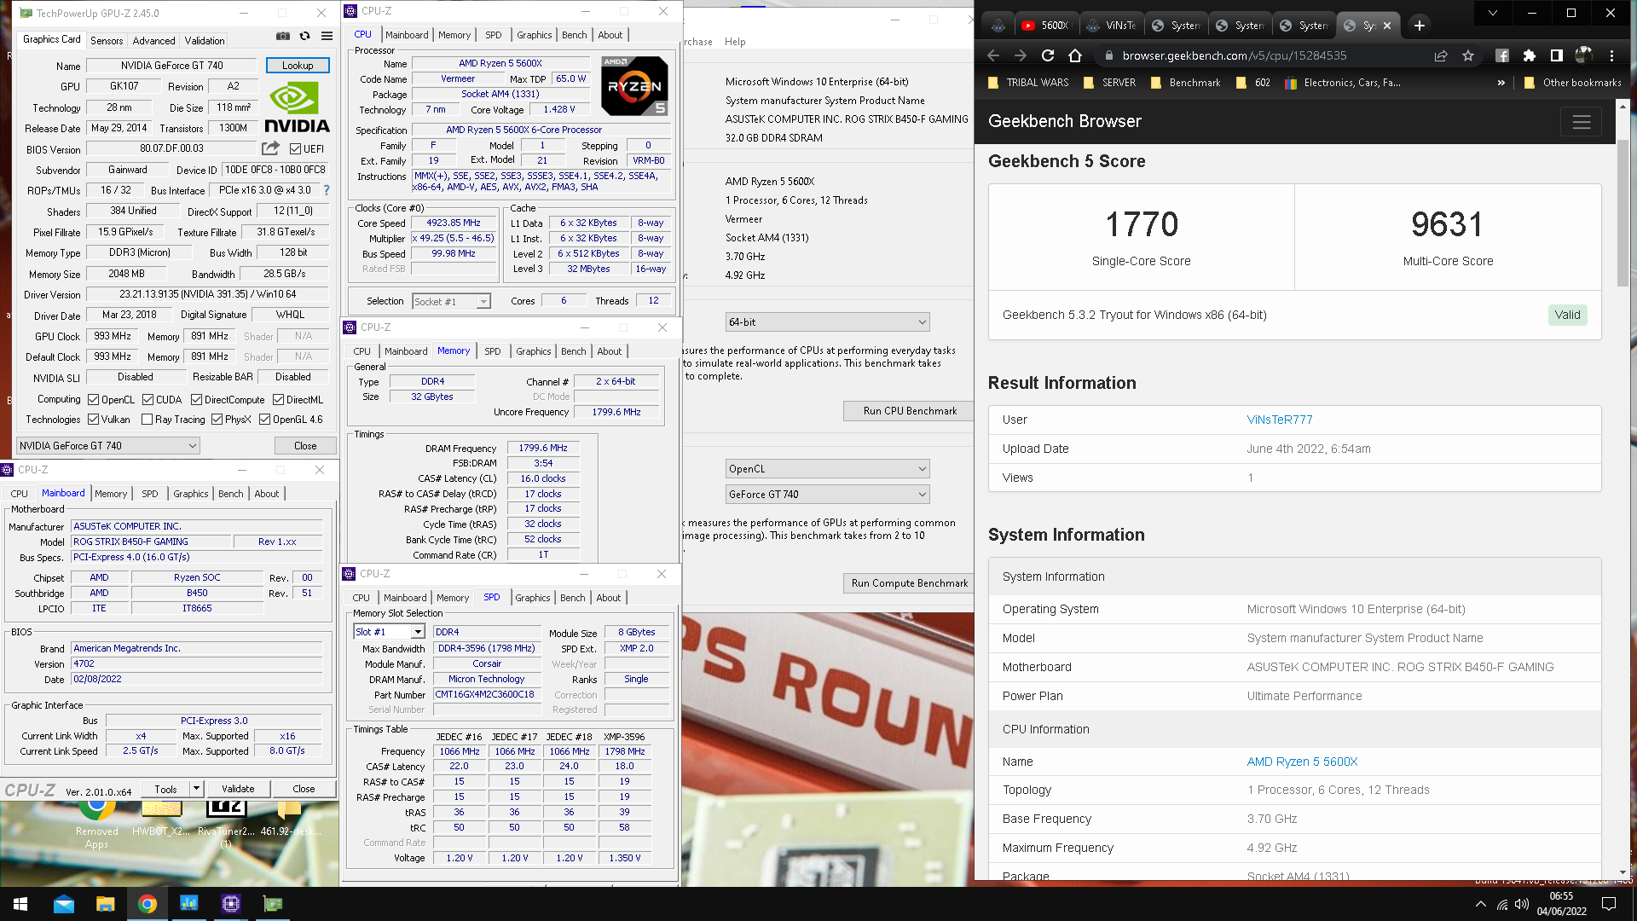Open the Other bookmarks folder
1637x921 pixels.
1572,83
